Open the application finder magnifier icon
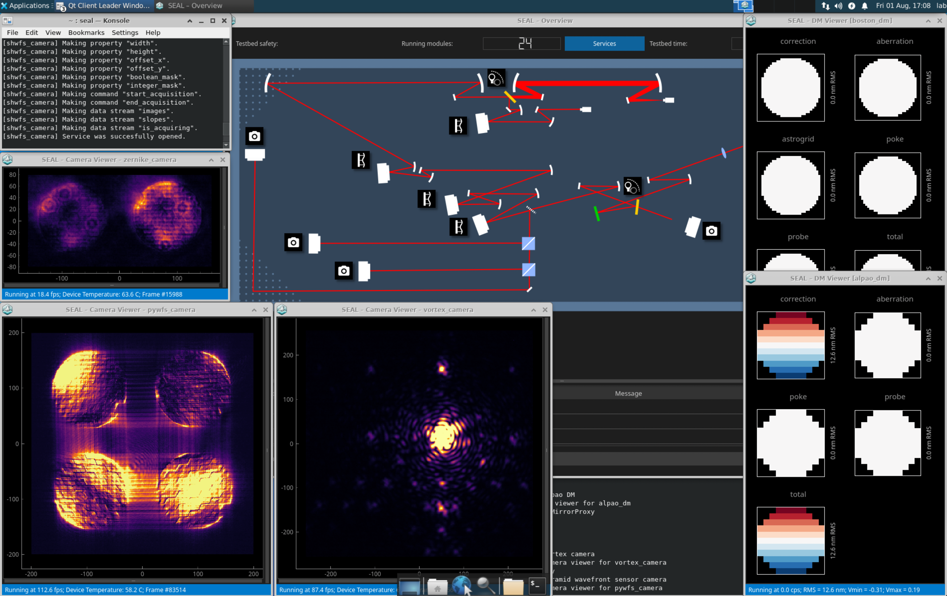The image size is (947, 596). click(486, 585)
